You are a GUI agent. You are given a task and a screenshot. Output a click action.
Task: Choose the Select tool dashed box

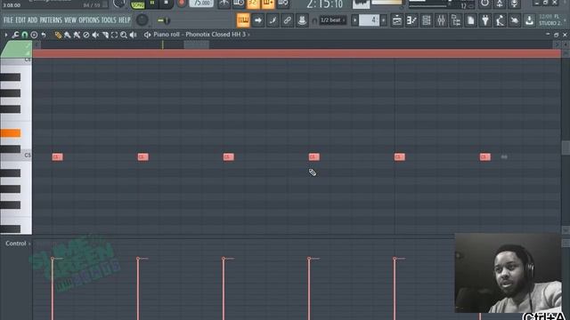click(114, 35)
